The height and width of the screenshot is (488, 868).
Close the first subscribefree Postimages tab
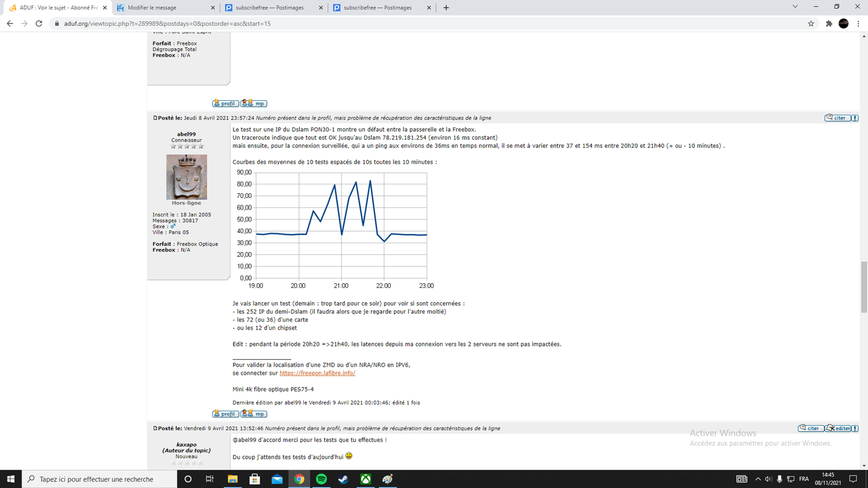pos(320,7)
